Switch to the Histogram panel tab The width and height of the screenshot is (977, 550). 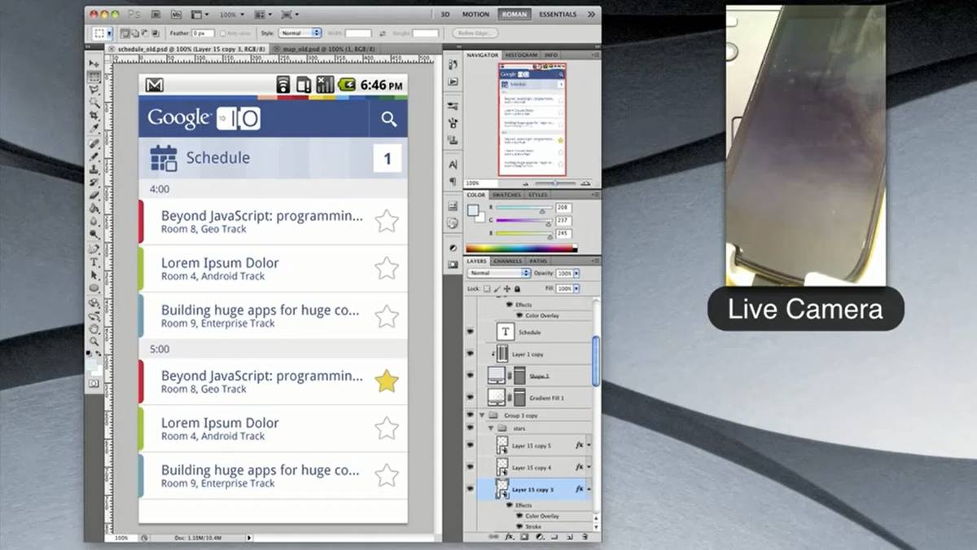point(522,55)
